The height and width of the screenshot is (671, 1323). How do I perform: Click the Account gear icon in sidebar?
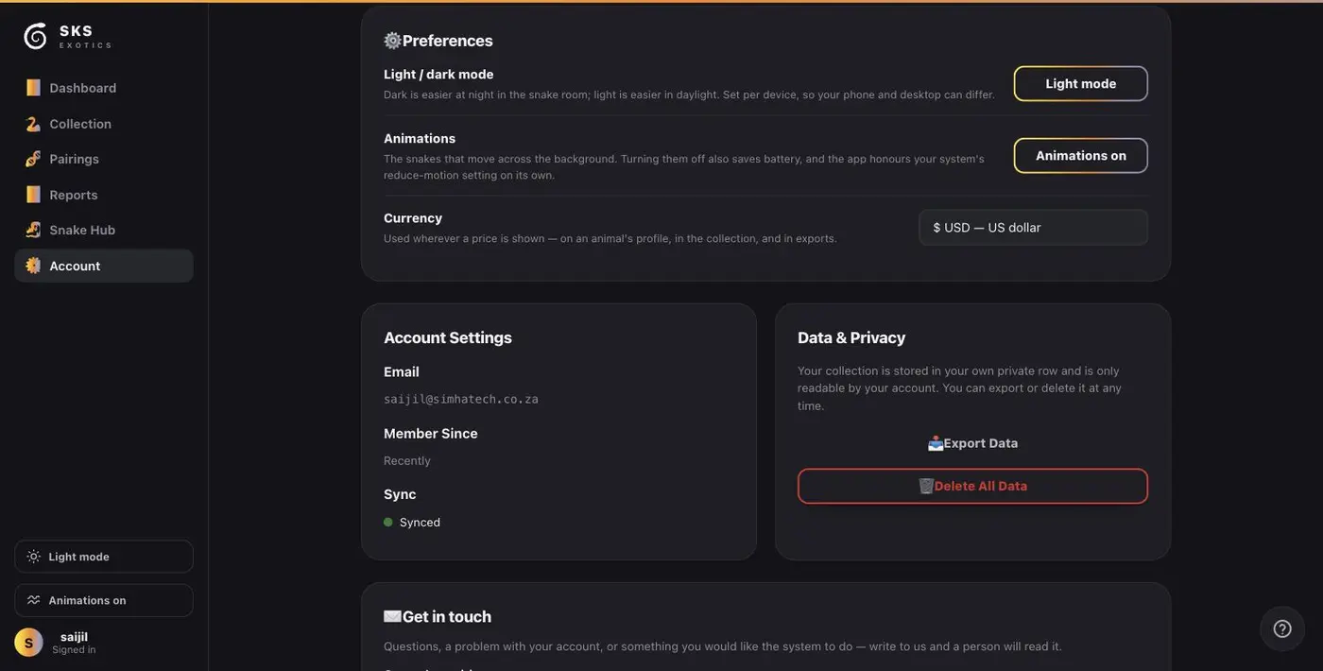tap(33, 266)
